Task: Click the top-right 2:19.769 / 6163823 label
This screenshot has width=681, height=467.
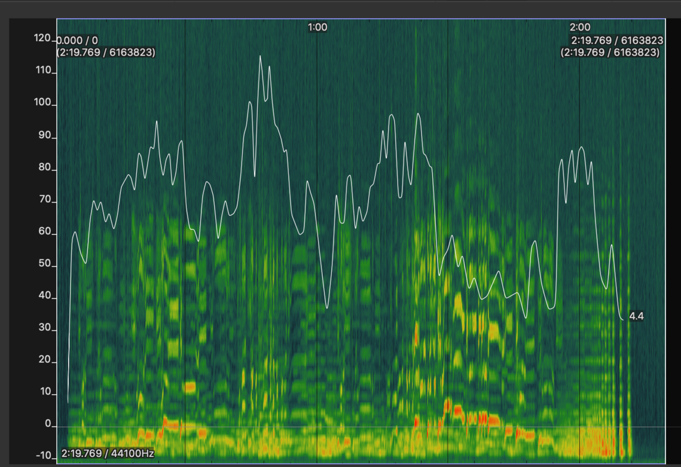Action: point(617,41)
